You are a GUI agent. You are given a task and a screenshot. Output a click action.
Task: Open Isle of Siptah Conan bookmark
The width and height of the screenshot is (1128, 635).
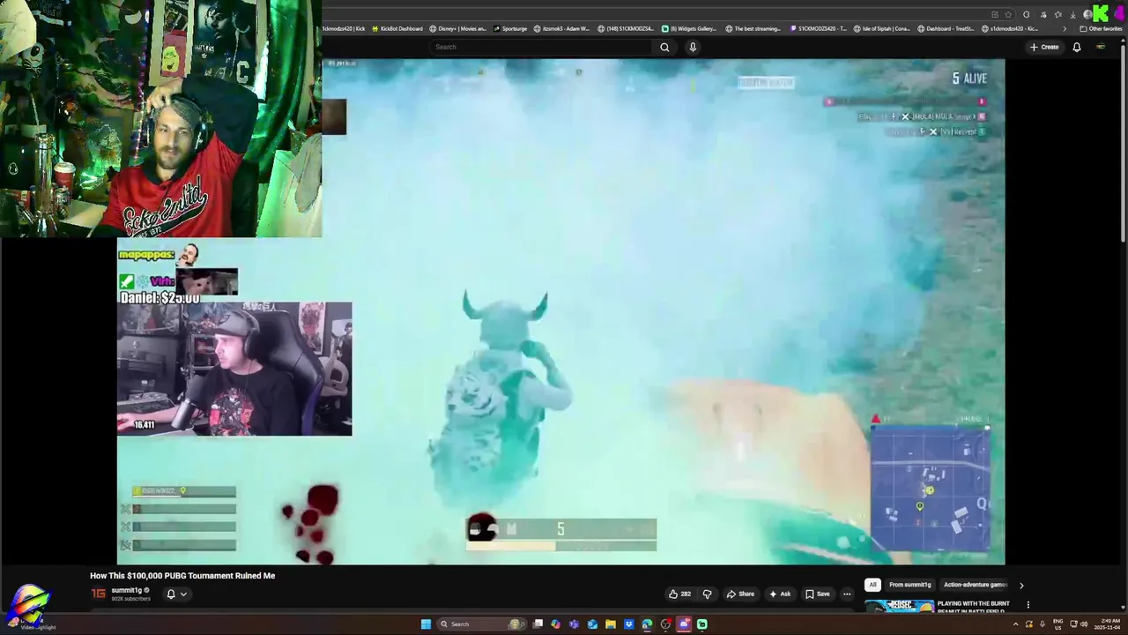pyautogui.click(x=882, y=28)
